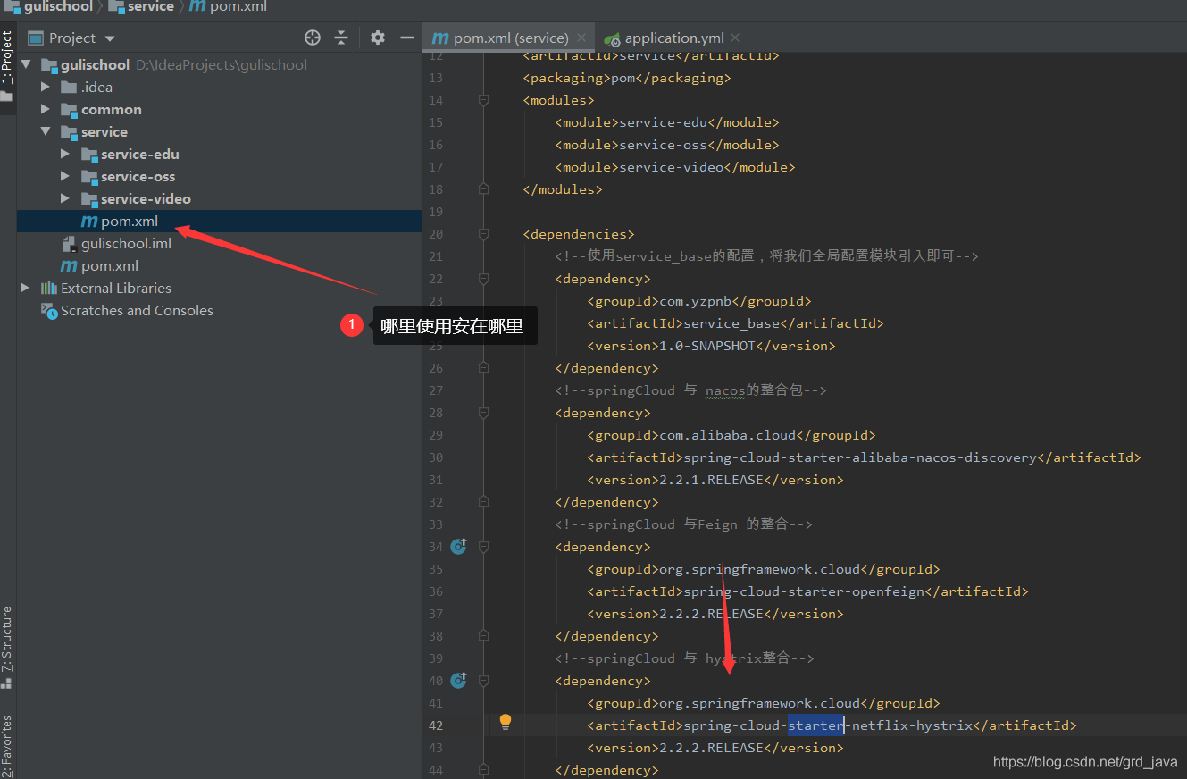Click the Project panel title icon
Image resolution: width=1187 pixels, height=779 pixels.
36,38
